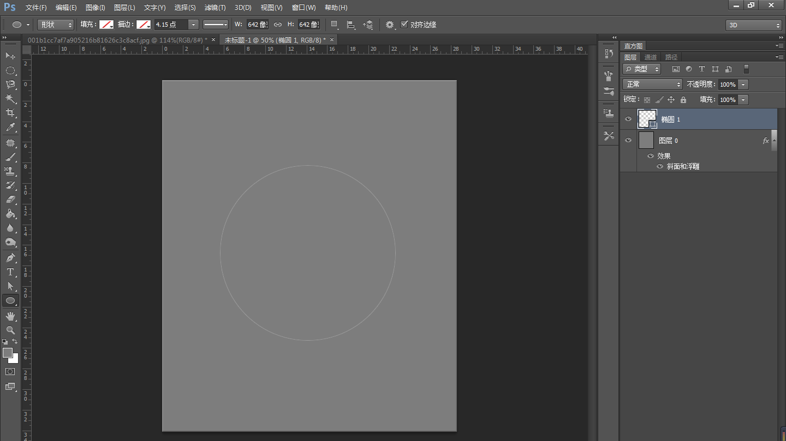786x441 pixels.
Task: Click the link width and height icon
Action: pos(278,25)
